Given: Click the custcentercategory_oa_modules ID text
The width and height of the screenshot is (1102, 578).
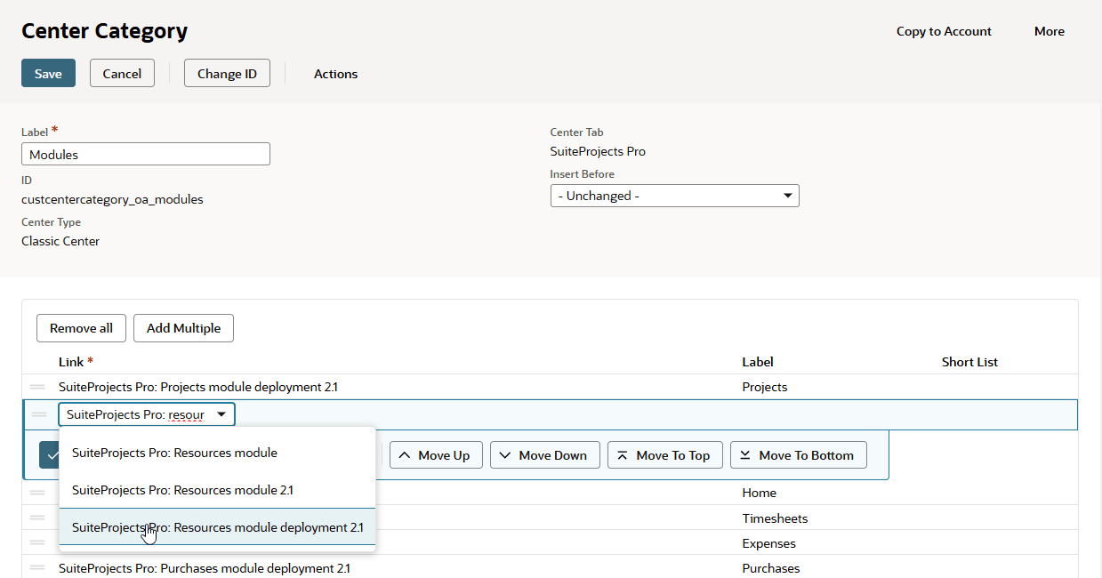Looking at the screenshot, I should tap(112, 199).
